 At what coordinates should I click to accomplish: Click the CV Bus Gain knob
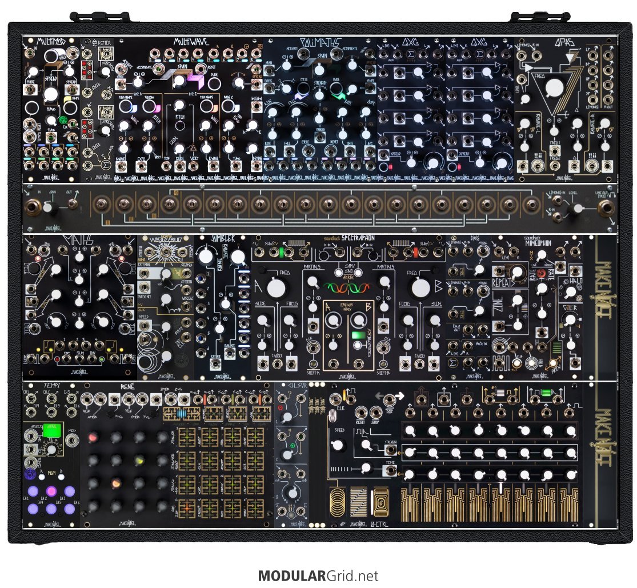click(x=48, y=207)
